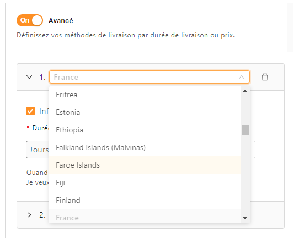The height and width of the screenshot is (238, 293).
Task: Close the France country dropdown arrow
Action: tap(242, 77)
